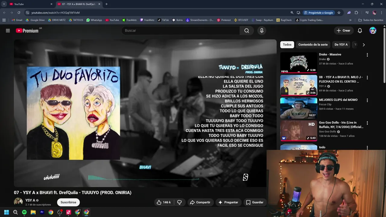Screen dimensions: 386x217
Task: Click the video player area
Action: pyautogui.click(x=145, y=113)
